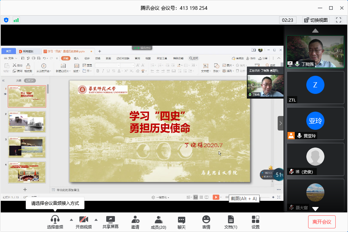The image size is (348, 232).
Task: Select slide 3 thumbnail
Action: point(27,147)
